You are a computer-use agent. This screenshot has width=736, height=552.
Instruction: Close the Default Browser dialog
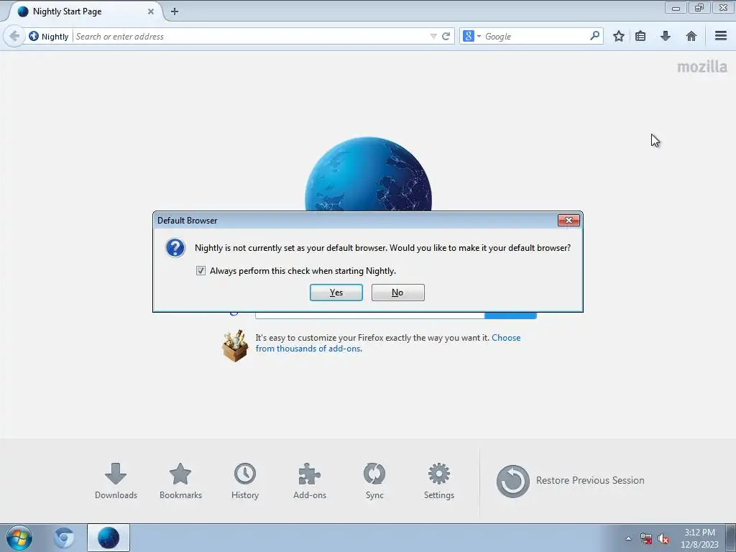pos(569,220)
